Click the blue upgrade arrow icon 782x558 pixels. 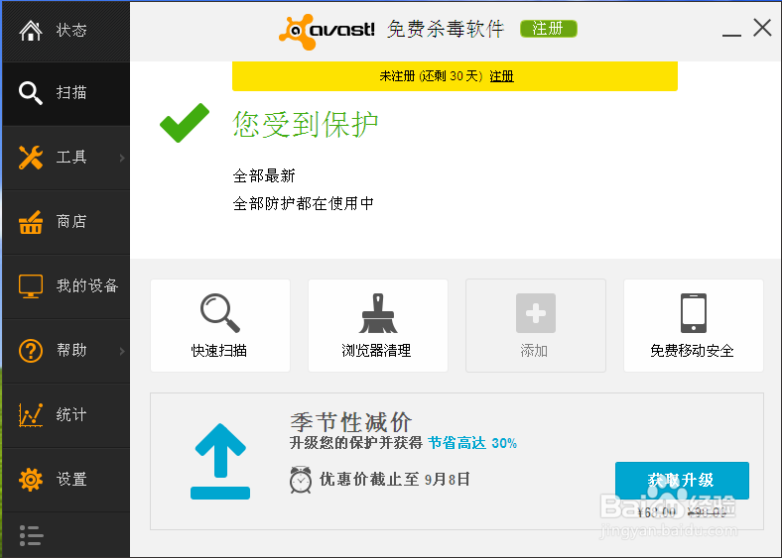[x=220, y=461]
